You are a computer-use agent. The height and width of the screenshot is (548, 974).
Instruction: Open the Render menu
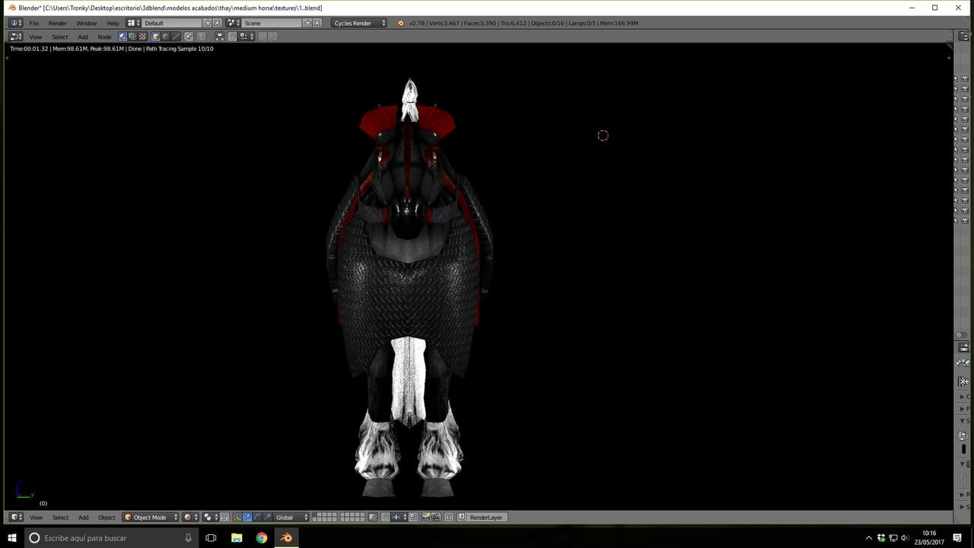click(x=58, y=23)
